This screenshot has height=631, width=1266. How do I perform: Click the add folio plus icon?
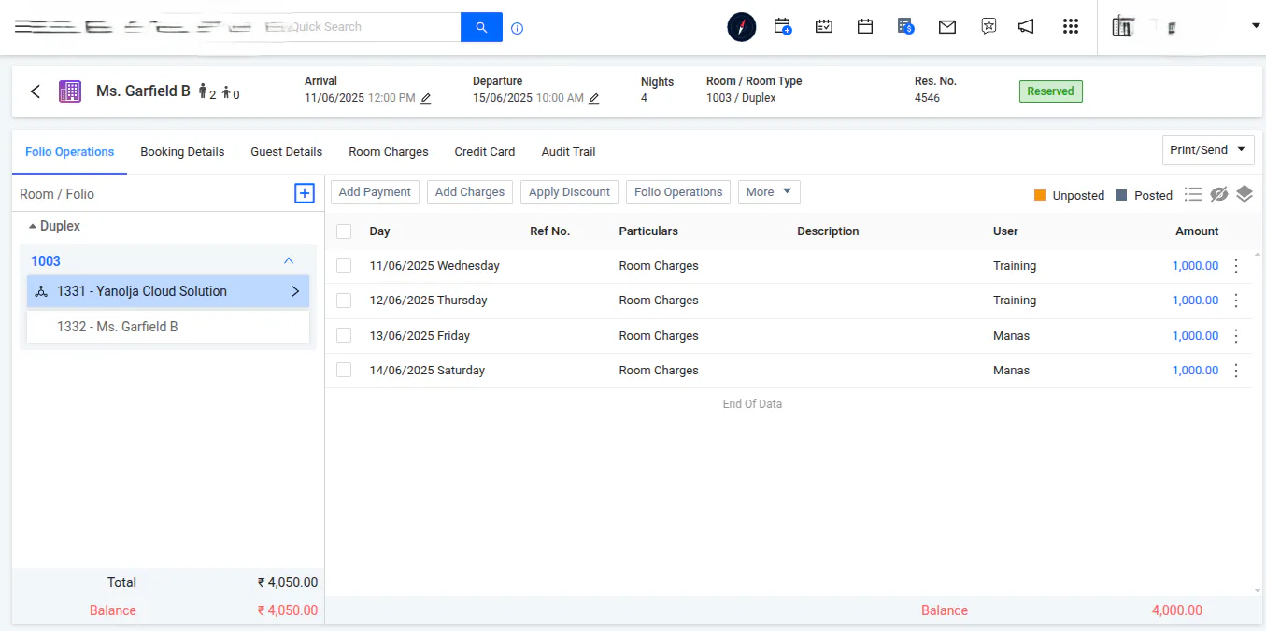point(305,193)
